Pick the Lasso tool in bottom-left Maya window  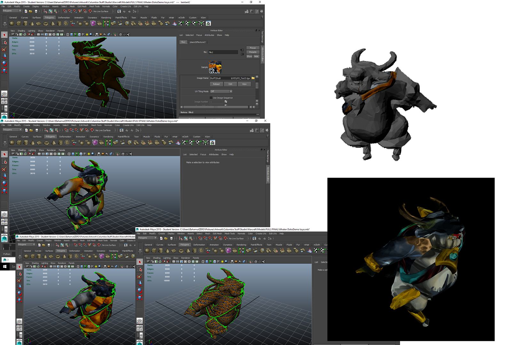point(20,274)
